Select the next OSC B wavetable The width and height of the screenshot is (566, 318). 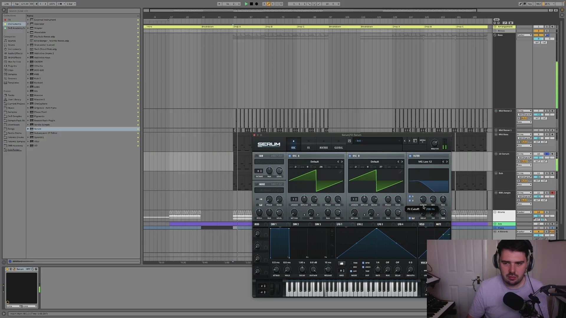(x=402, y=162)
